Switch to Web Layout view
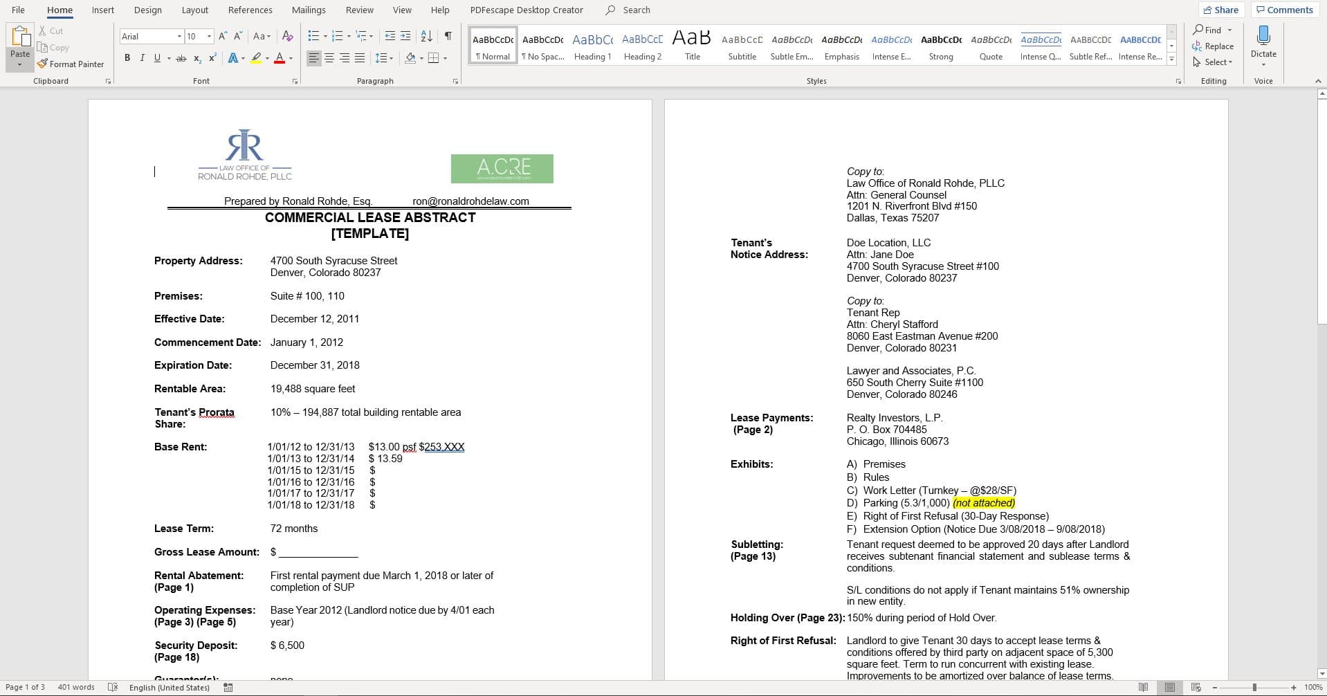1327x696 pixels. (x=1196, y=687)
